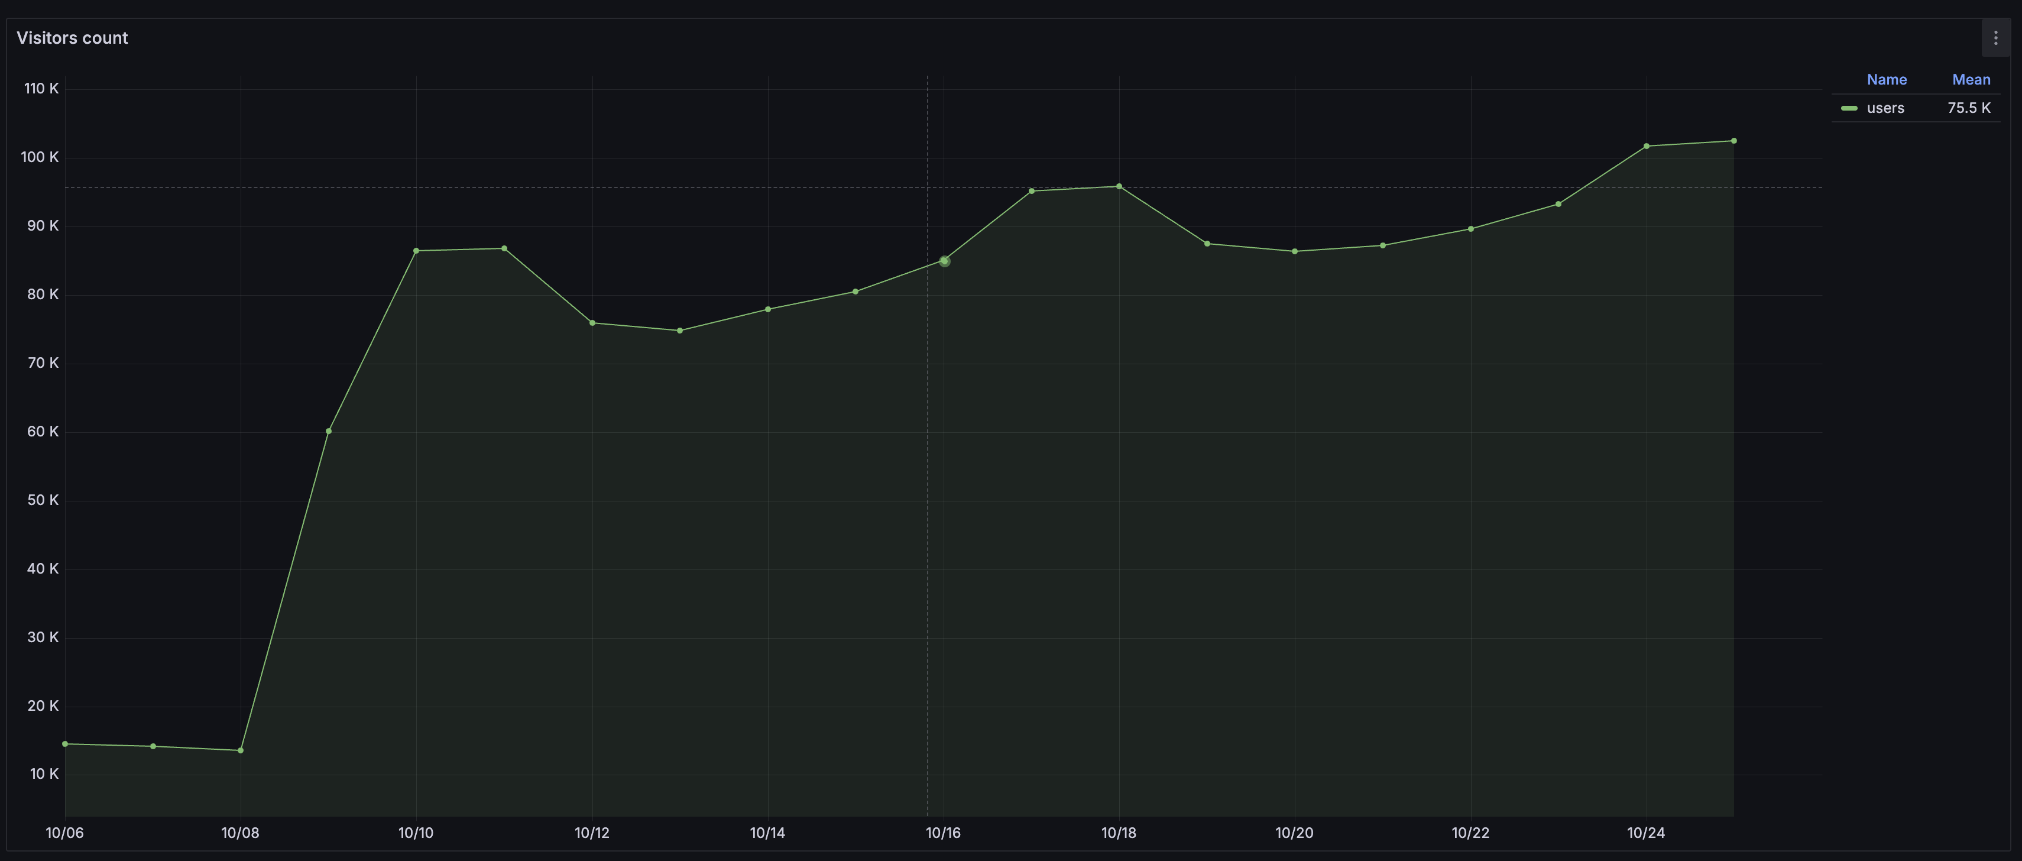This screenshot has width=2022, height=861.
Task: Click the peak data point near 102 K
Action: (1734, 141)
